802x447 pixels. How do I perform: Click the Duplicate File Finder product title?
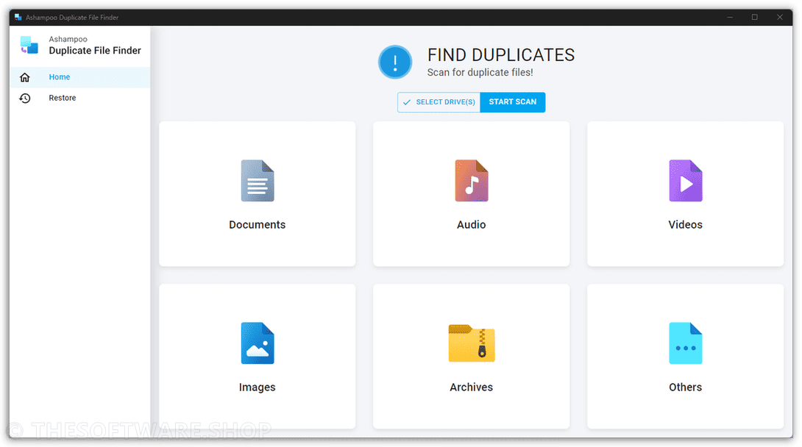(x=95, y=51)
